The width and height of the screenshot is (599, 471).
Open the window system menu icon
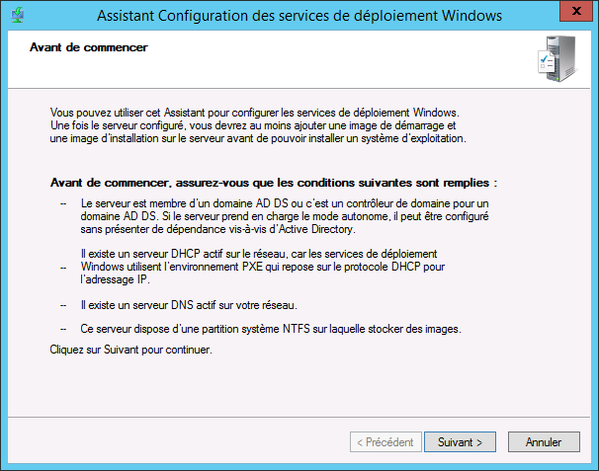click(17, 16)
